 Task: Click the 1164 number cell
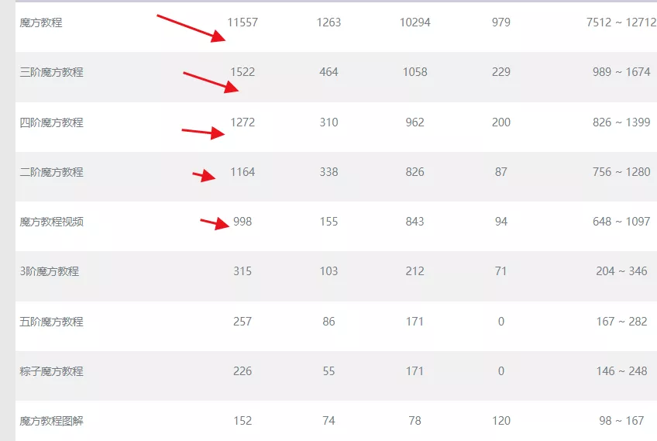click(x=243, y=172)
